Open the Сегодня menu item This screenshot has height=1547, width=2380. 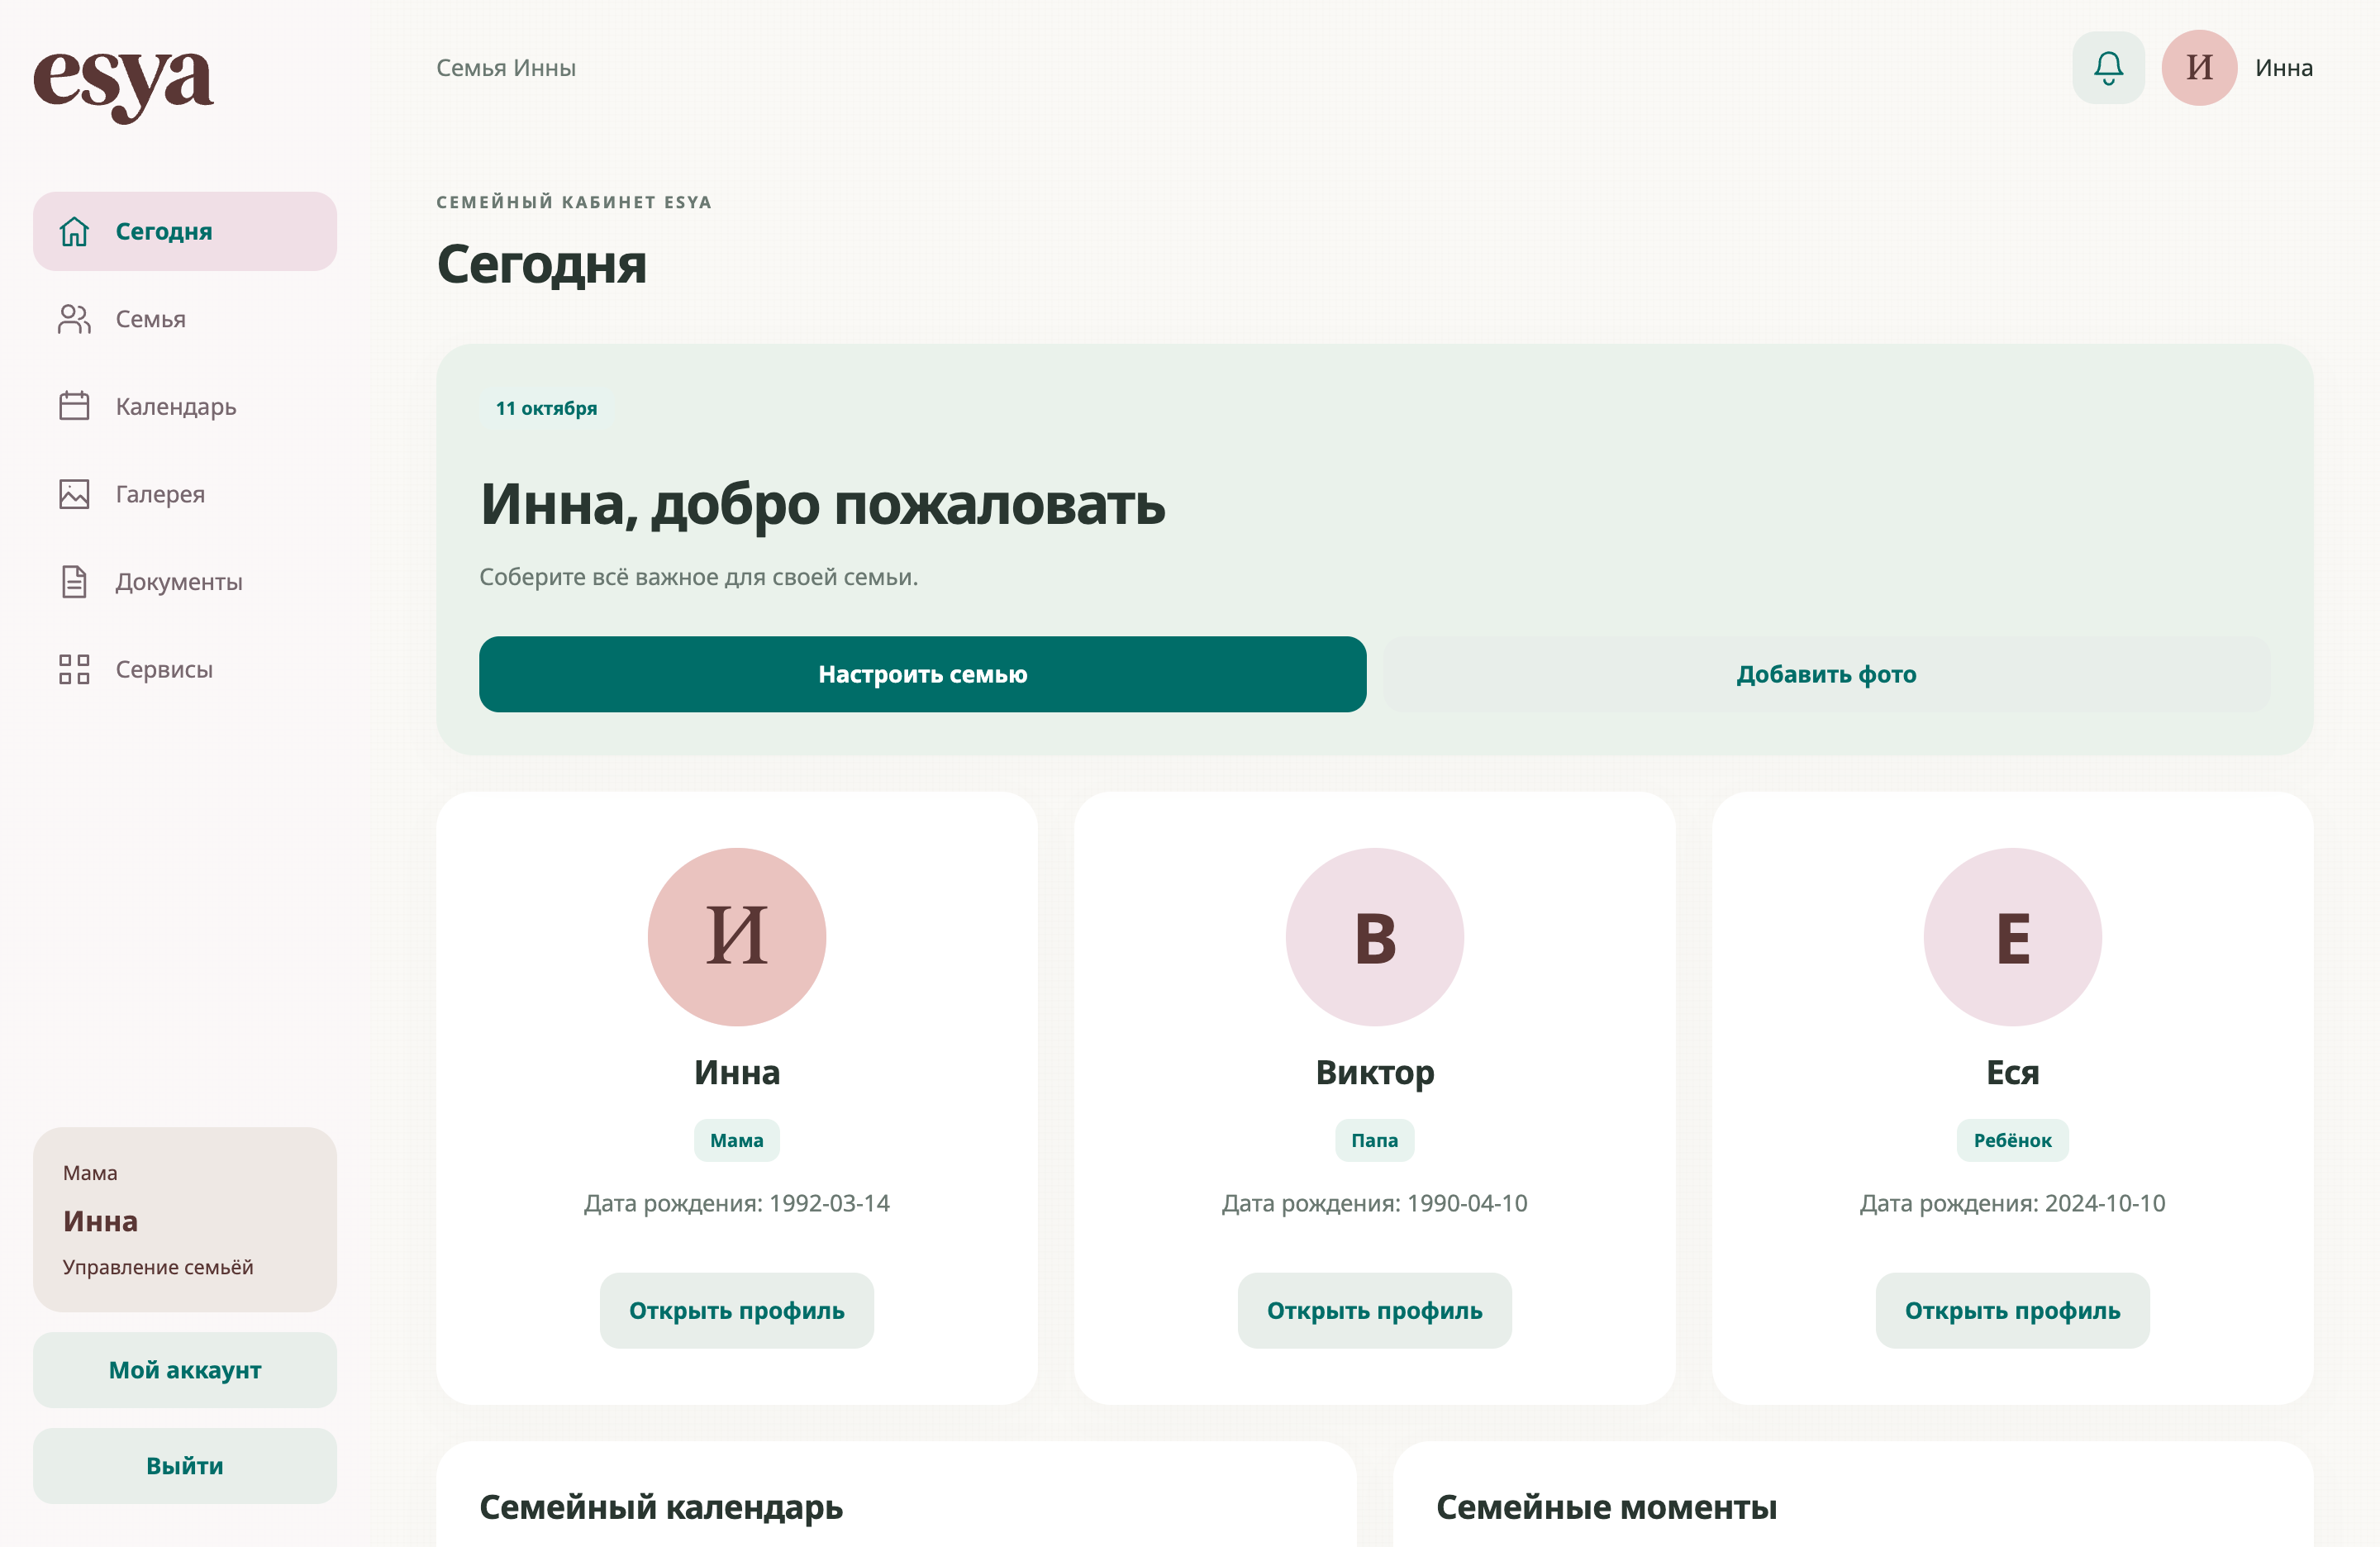pyautogui.click(x=185, y=231)
